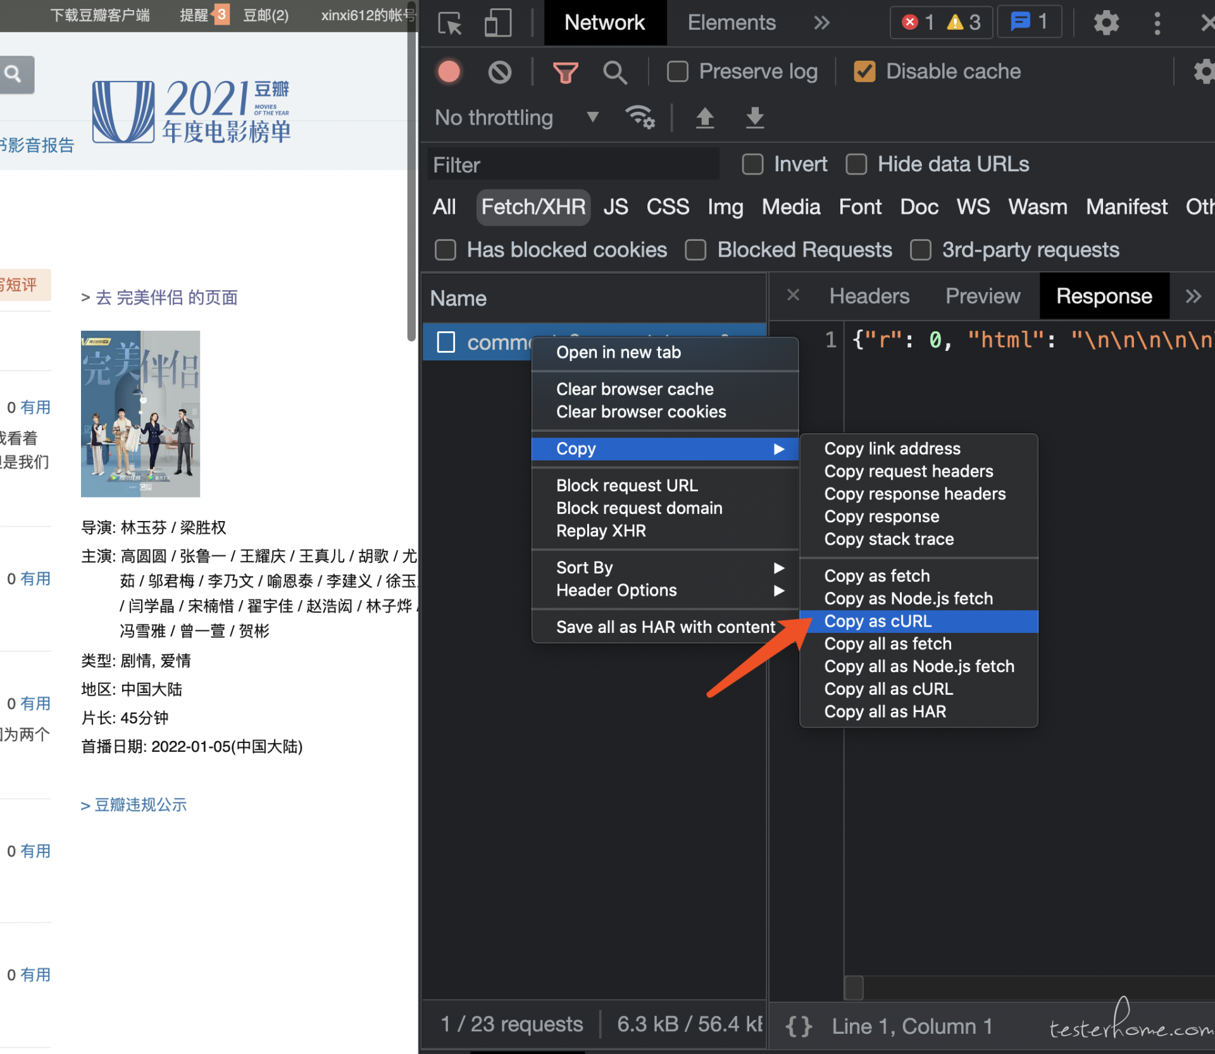Screen dimensions: 1215x1054
Task: Click the blue issues message badge
Action: pyautogui.click(x=1030, y=22)
